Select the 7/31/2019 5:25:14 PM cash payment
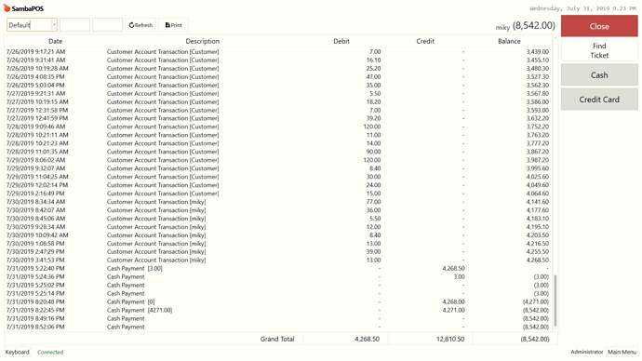Image resolution: width=642 pixels, height=361 pixels. point(278,293)
